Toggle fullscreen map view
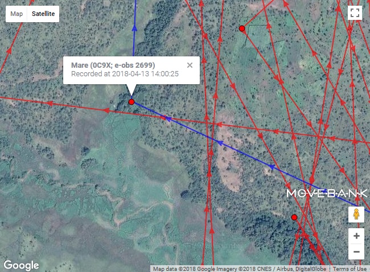This screenshot has width=370, height=272. (x=355, y=13)
